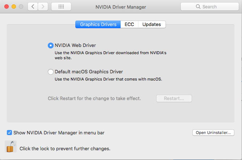Click the forward navigation arrow
Screen dimensions: 242x160
point(43,7)
